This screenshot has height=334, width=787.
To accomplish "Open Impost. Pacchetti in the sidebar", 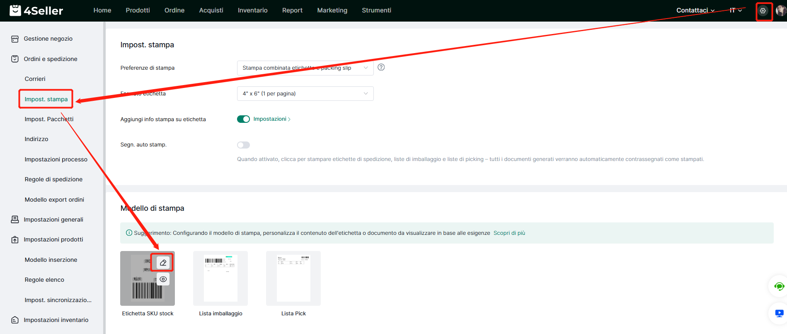I will tap(49, 119).
